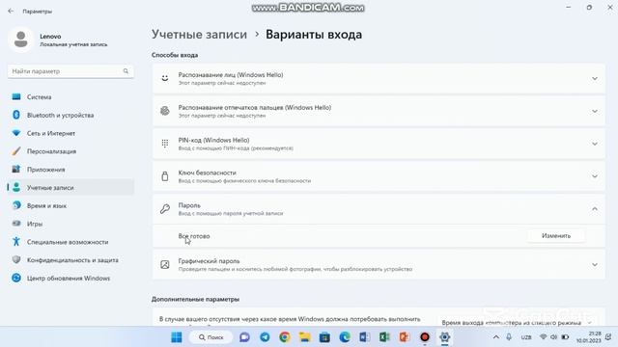Image resolution: width=618 pixels, height=347 pixels.
Task: Switch the UZB keyboard language indicator
Action: (526, 337)
